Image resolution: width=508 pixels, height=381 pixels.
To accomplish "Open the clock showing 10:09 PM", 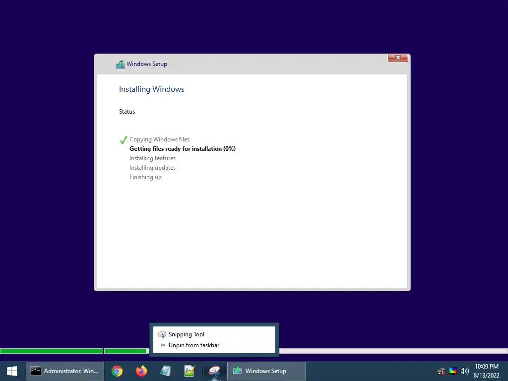I will click(x=486, y=371).
